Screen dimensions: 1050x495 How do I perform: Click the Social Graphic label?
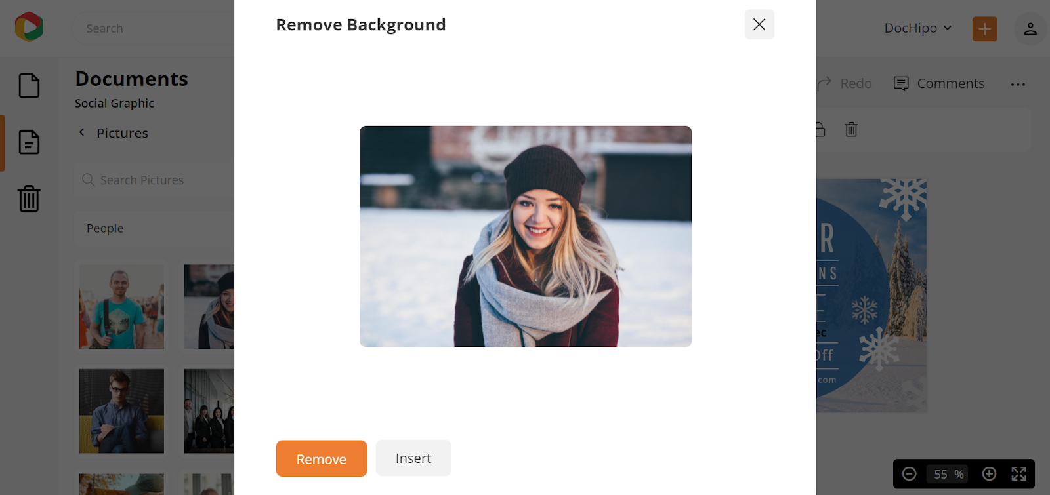(114, 103)
